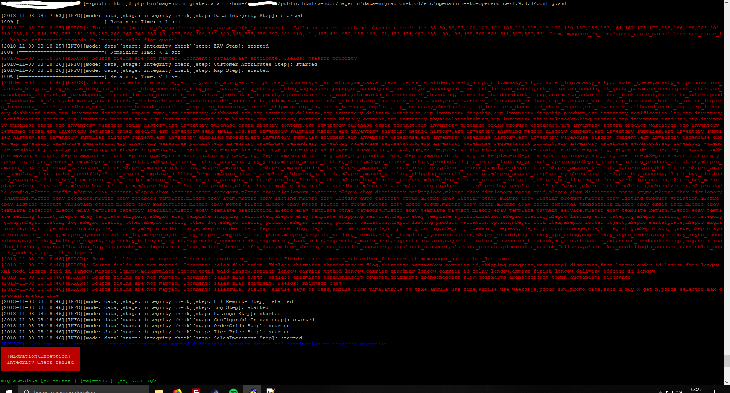Screen dimensions: 730x393
Task: Click the 'Source documents are not mapped' error
Action: (x=361, y=168)
